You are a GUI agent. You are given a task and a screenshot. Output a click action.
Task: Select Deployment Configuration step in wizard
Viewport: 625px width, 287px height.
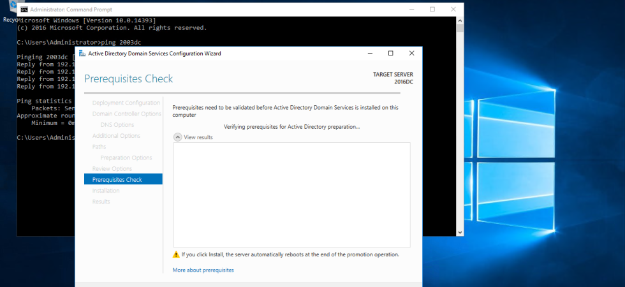coord(126,103)
